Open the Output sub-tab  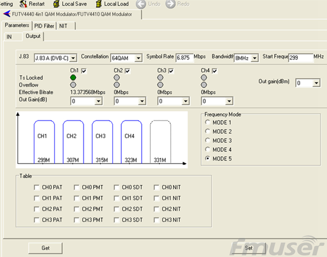[33, 36]
